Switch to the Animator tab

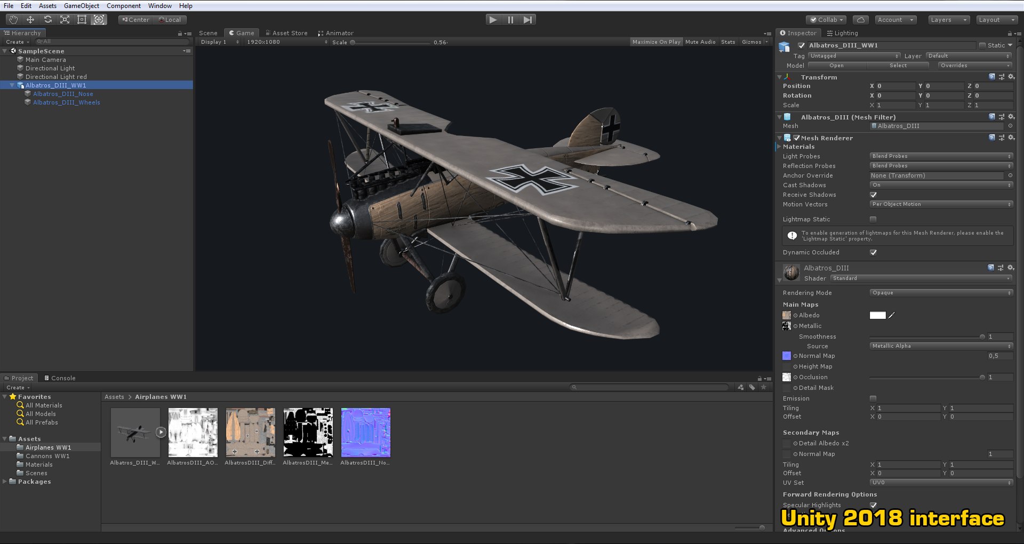point(336,33)
